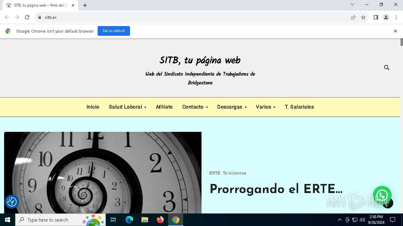Screen dimensions: 403x226
Task: Open the WhatsApp chat floating button
Action: click(x=382, y=195)
